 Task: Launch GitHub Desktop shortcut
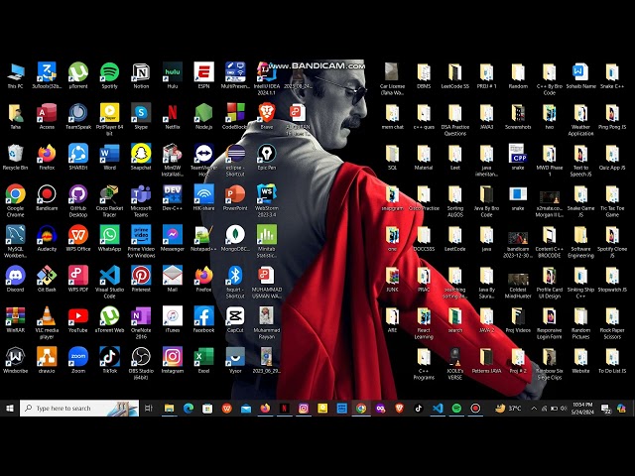tap(78, 194)
